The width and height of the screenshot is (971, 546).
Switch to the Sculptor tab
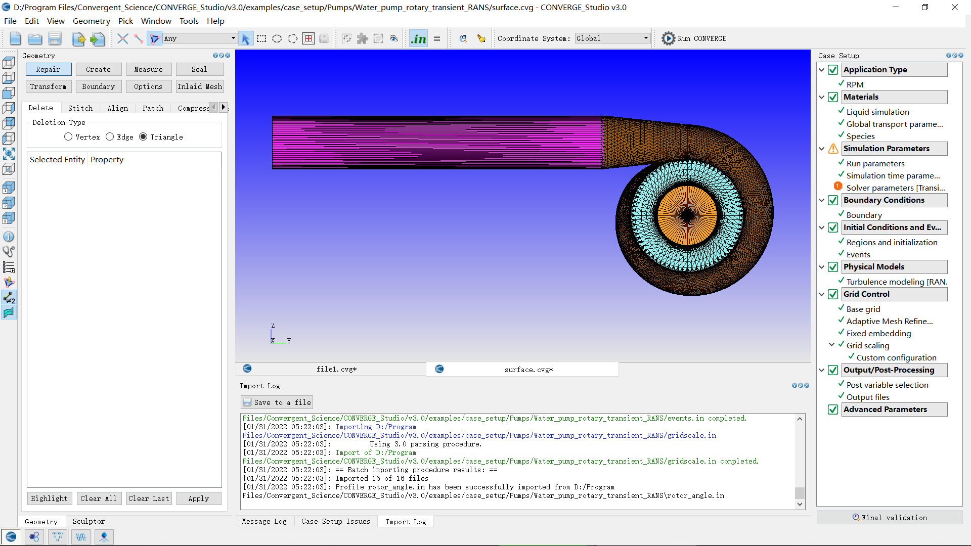tap(89, 521)
